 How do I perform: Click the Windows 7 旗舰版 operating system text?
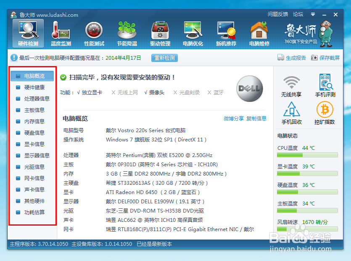click(156, 140)
